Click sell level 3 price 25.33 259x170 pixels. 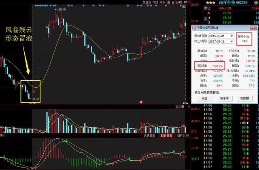point(227,22)
